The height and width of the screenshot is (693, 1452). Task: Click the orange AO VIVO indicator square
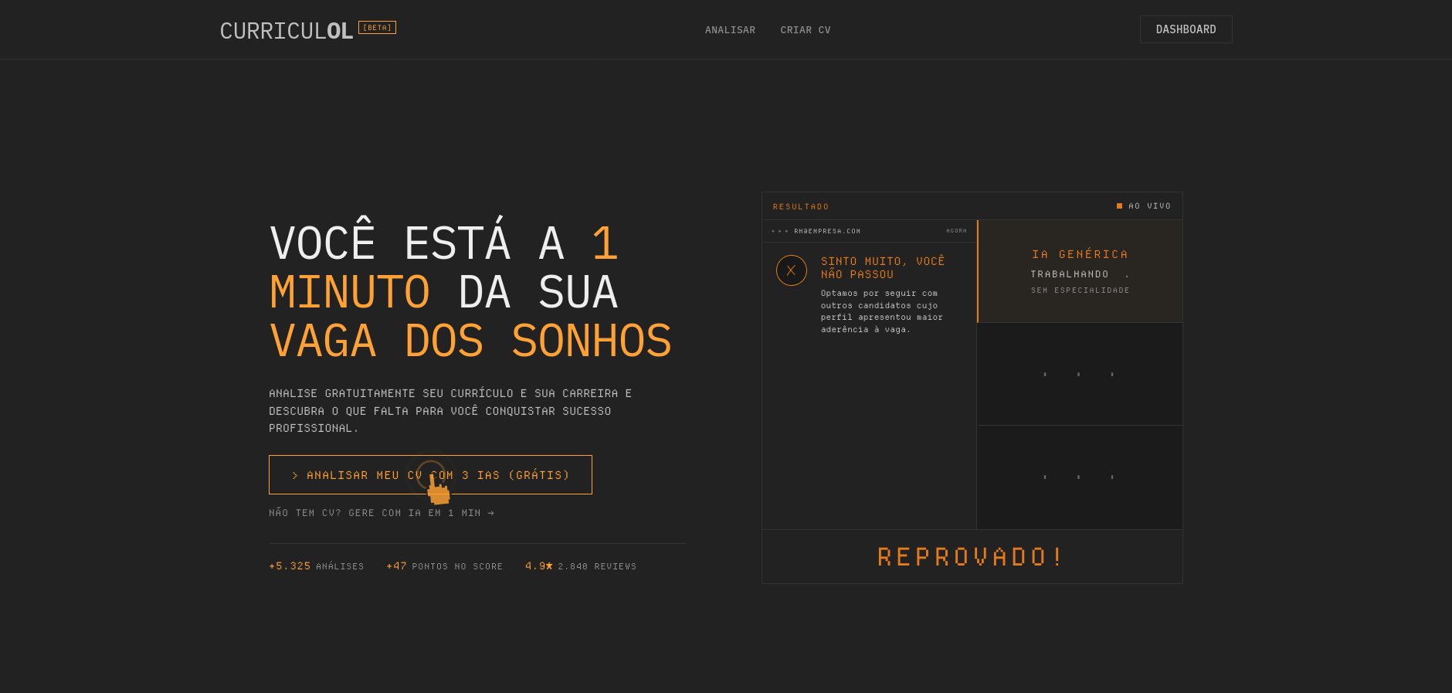tap(1119, 206)
